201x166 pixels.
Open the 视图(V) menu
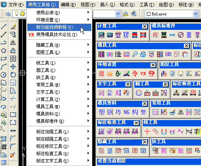coord(88,5)
